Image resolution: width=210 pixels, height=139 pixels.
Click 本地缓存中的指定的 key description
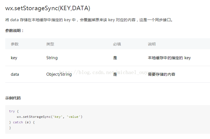(x=169, y=58)
